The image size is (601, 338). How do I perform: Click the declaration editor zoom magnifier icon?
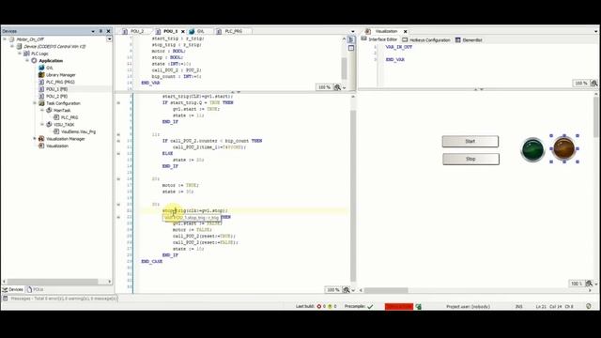(x=337, y=87)
